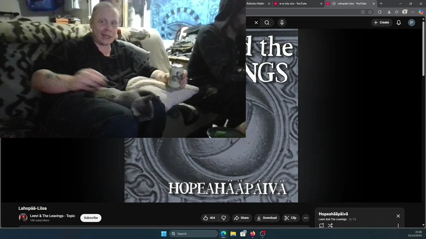Toggle playlist shuffle
The height and width of the screenshot is (239, 426).
tap(330, 225)
